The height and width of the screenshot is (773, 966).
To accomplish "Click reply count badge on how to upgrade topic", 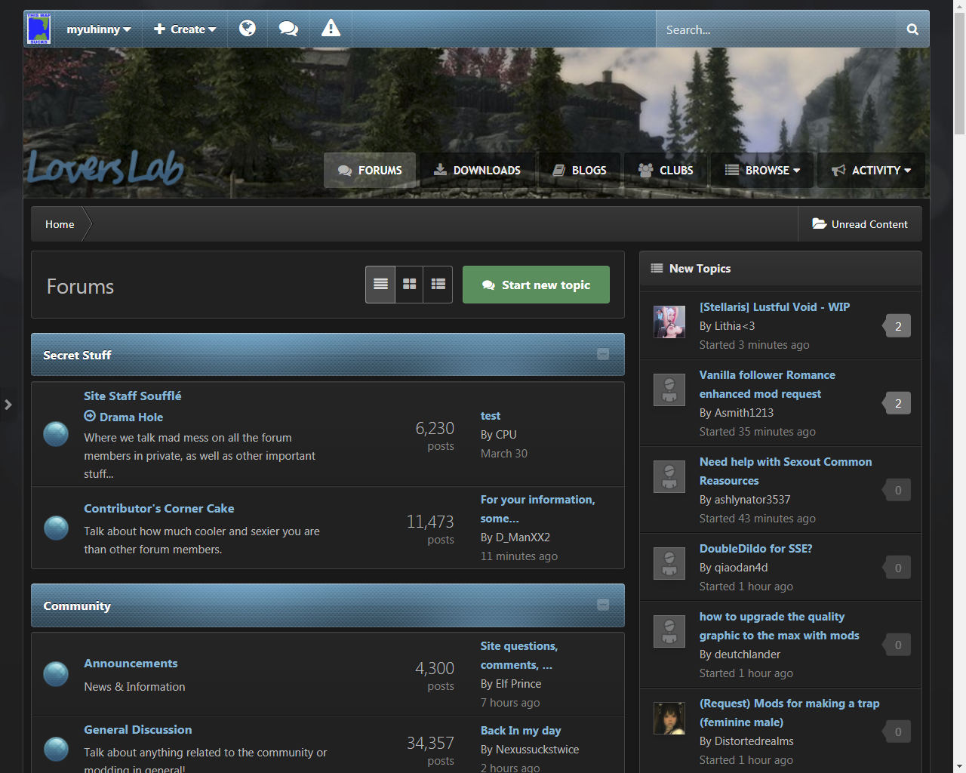I will point(897,645).
